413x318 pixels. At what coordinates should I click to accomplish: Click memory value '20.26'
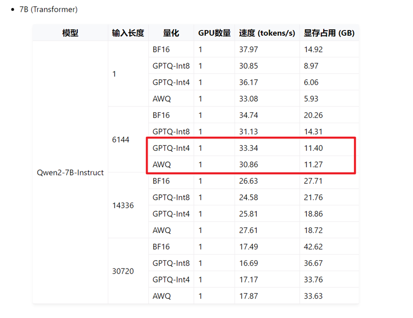[x=313, y=115]
